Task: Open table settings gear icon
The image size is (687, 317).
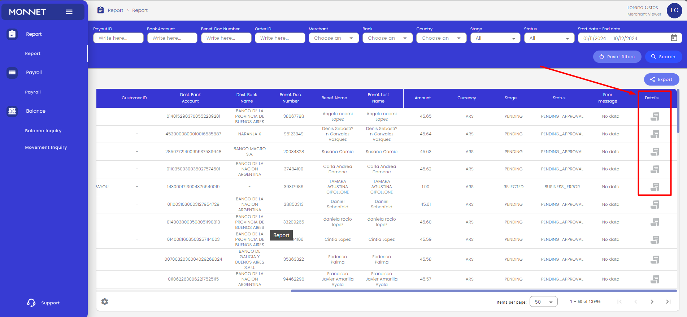Action: (x=105, y=301)
